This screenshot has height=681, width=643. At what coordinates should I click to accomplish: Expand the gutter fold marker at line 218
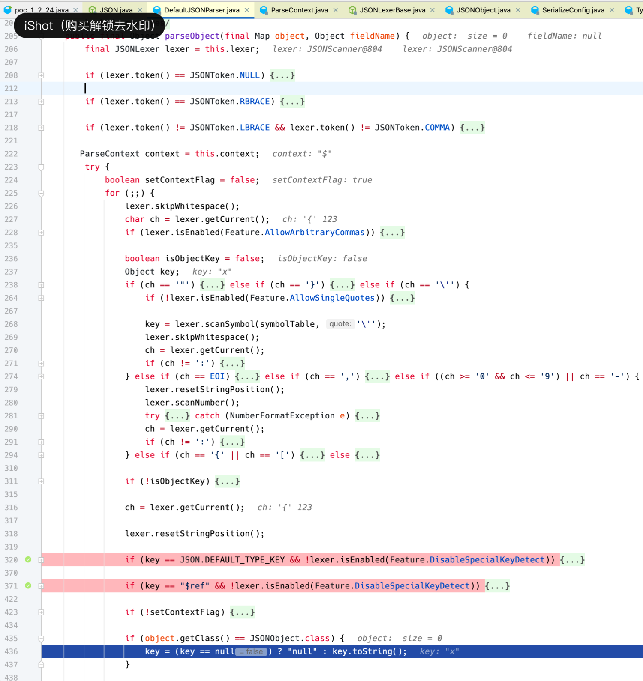coord(41,128)
